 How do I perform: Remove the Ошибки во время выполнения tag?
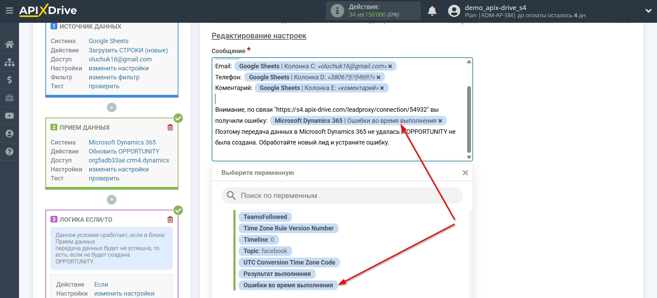tap(440, 121)
